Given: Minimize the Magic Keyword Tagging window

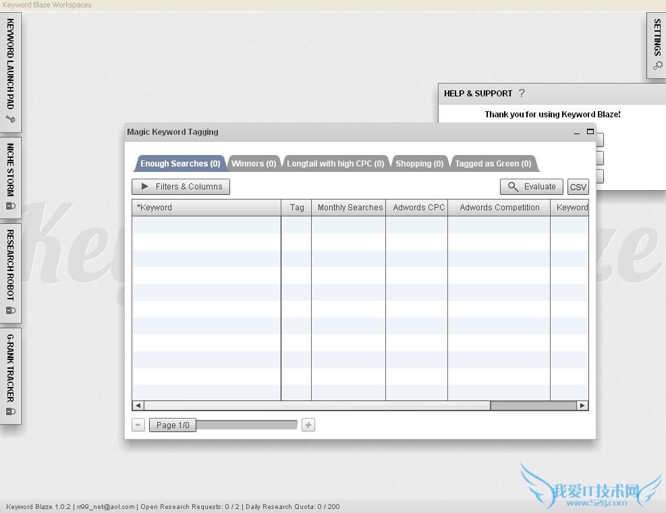Looking at the screenshot, I should pos(577,132).
